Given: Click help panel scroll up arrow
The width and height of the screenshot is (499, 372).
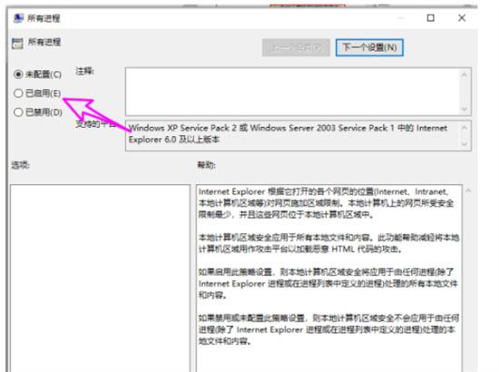Looking at the screenshot, I should pos(468,191).
